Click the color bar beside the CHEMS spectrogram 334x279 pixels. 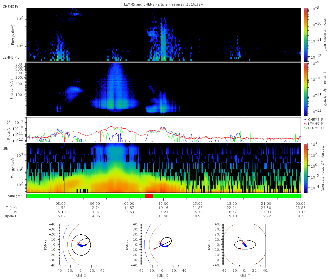pos(305,35)
